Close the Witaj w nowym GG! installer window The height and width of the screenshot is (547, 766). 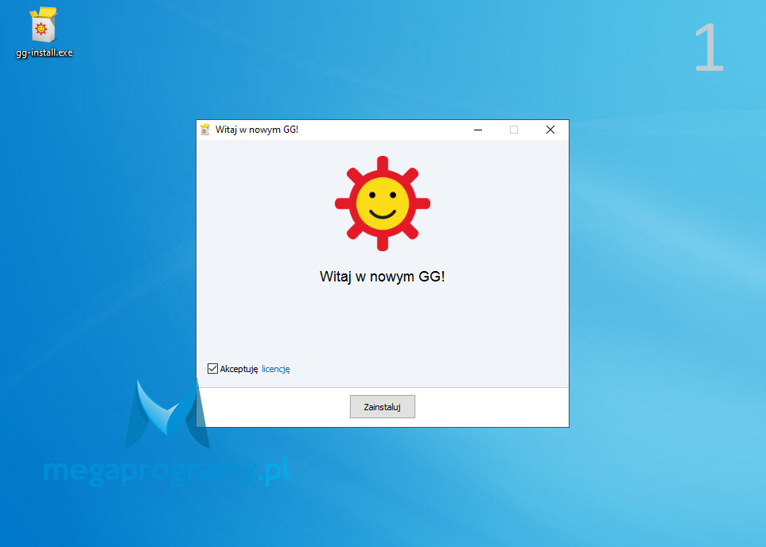pos(550,130)
